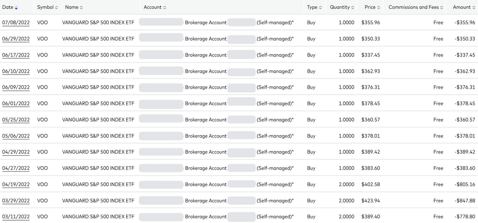Sort by the Name column arrows

(x=81, y=7)
